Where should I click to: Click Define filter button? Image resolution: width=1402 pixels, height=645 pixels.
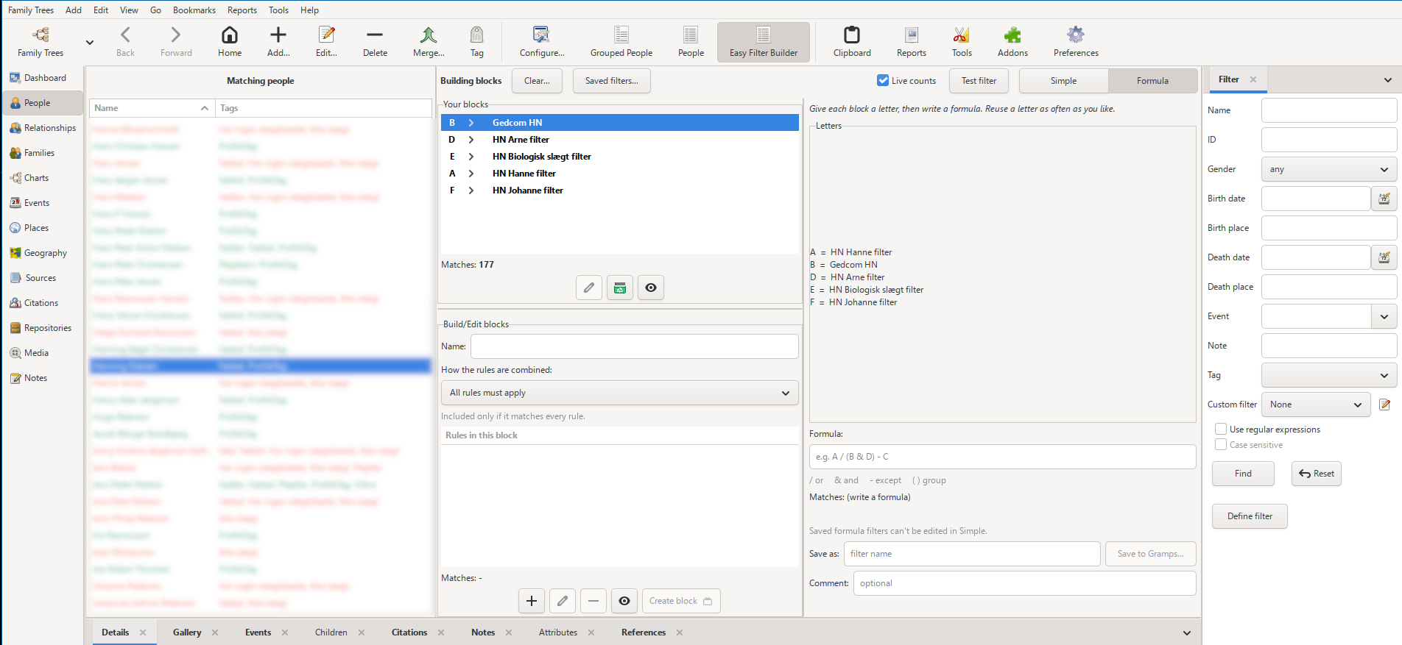pos(1250,516)
